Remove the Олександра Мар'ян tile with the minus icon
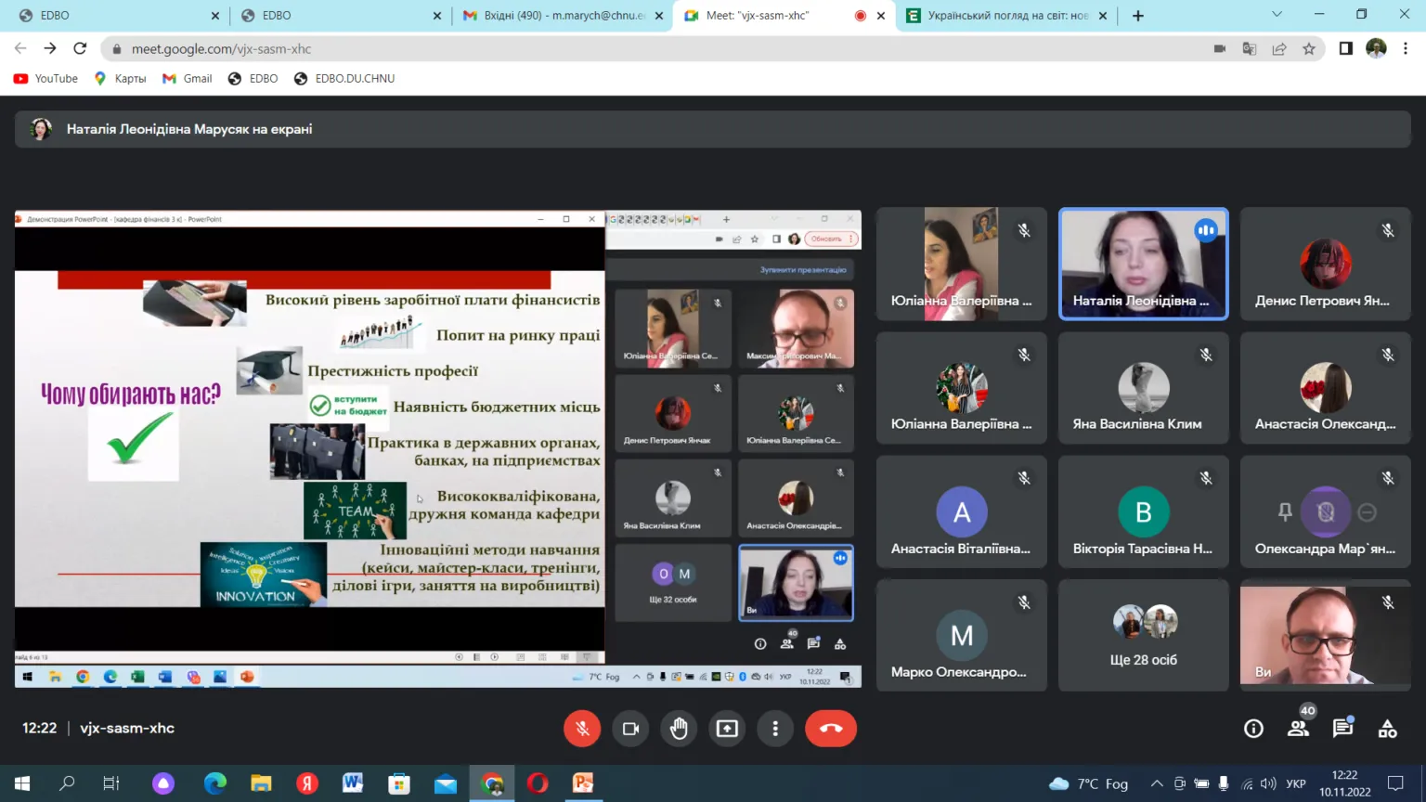The width and height of the screenshot is (1426, 802). (1367, 511)
